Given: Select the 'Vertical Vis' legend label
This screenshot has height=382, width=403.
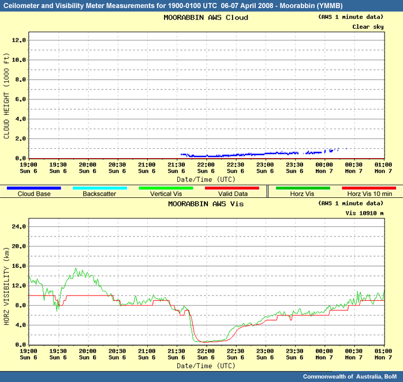Looking at the screenshot, I should coord(166,194).
